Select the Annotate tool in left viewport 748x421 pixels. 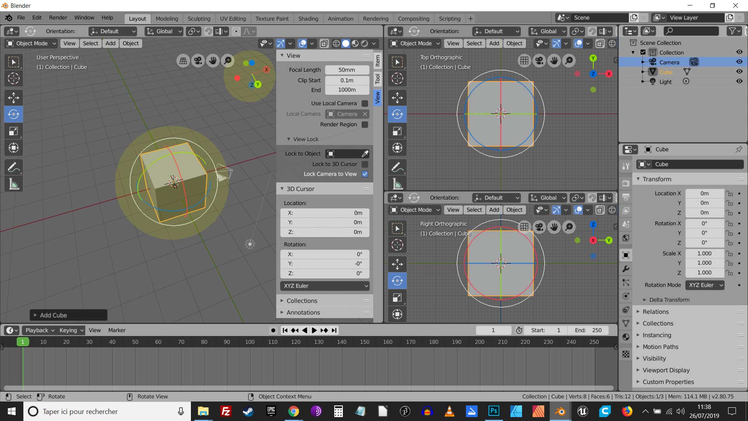point(14,168)
